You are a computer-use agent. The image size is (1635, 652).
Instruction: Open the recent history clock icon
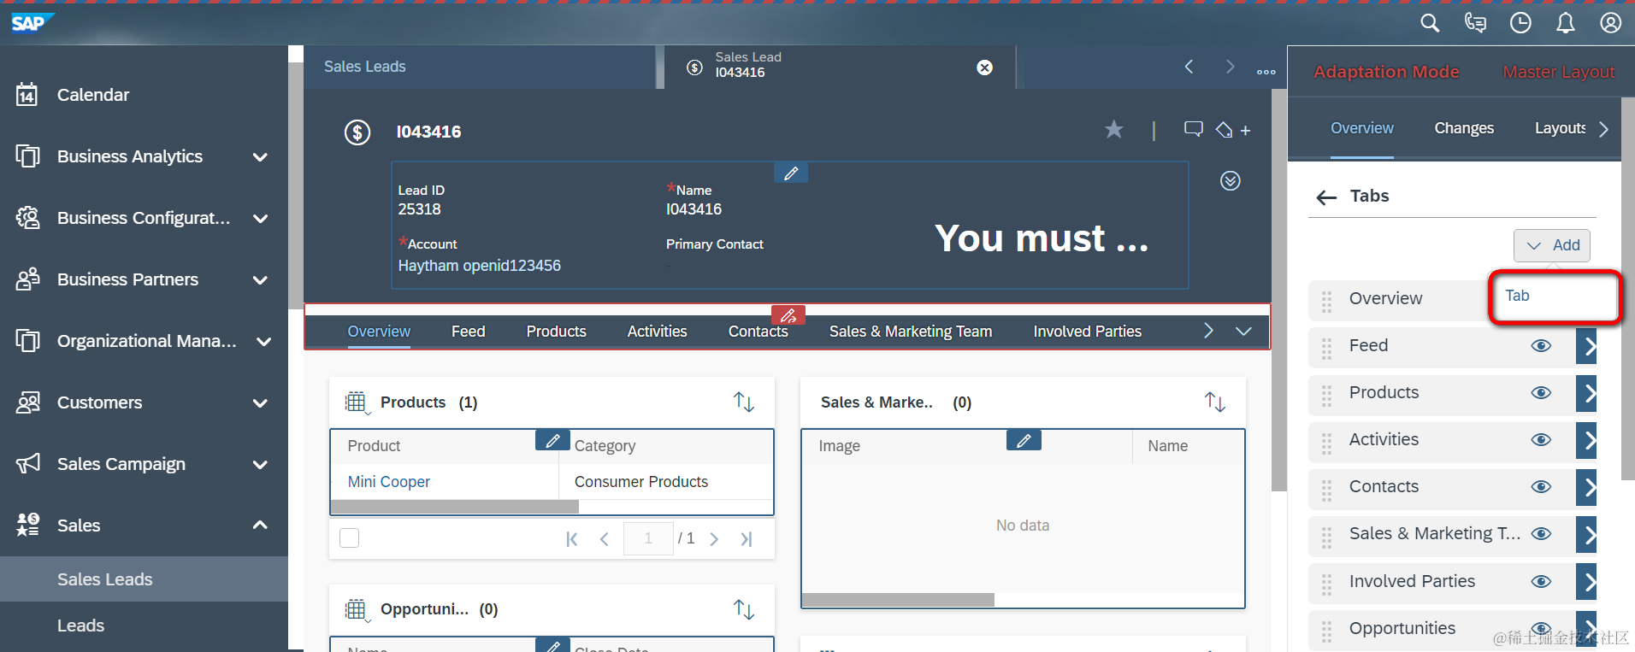point(1520,23)
